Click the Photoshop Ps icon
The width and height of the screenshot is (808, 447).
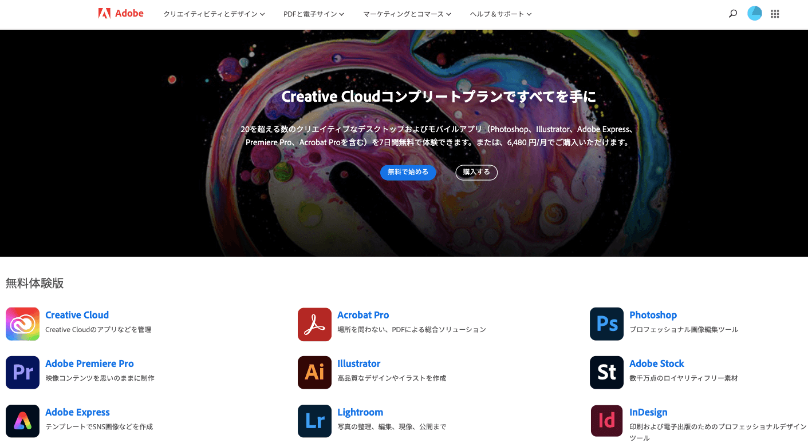tap(606, 324)
